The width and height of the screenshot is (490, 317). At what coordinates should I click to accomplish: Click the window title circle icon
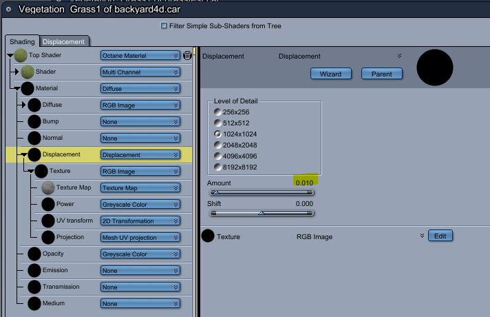pyautogui.click(x=8, y=10)
